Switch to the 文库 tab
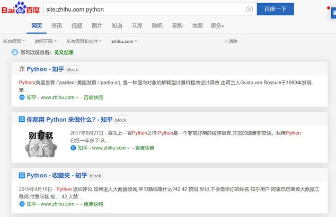Viewport: 336px width, 217px height. (x=137, y=26)
